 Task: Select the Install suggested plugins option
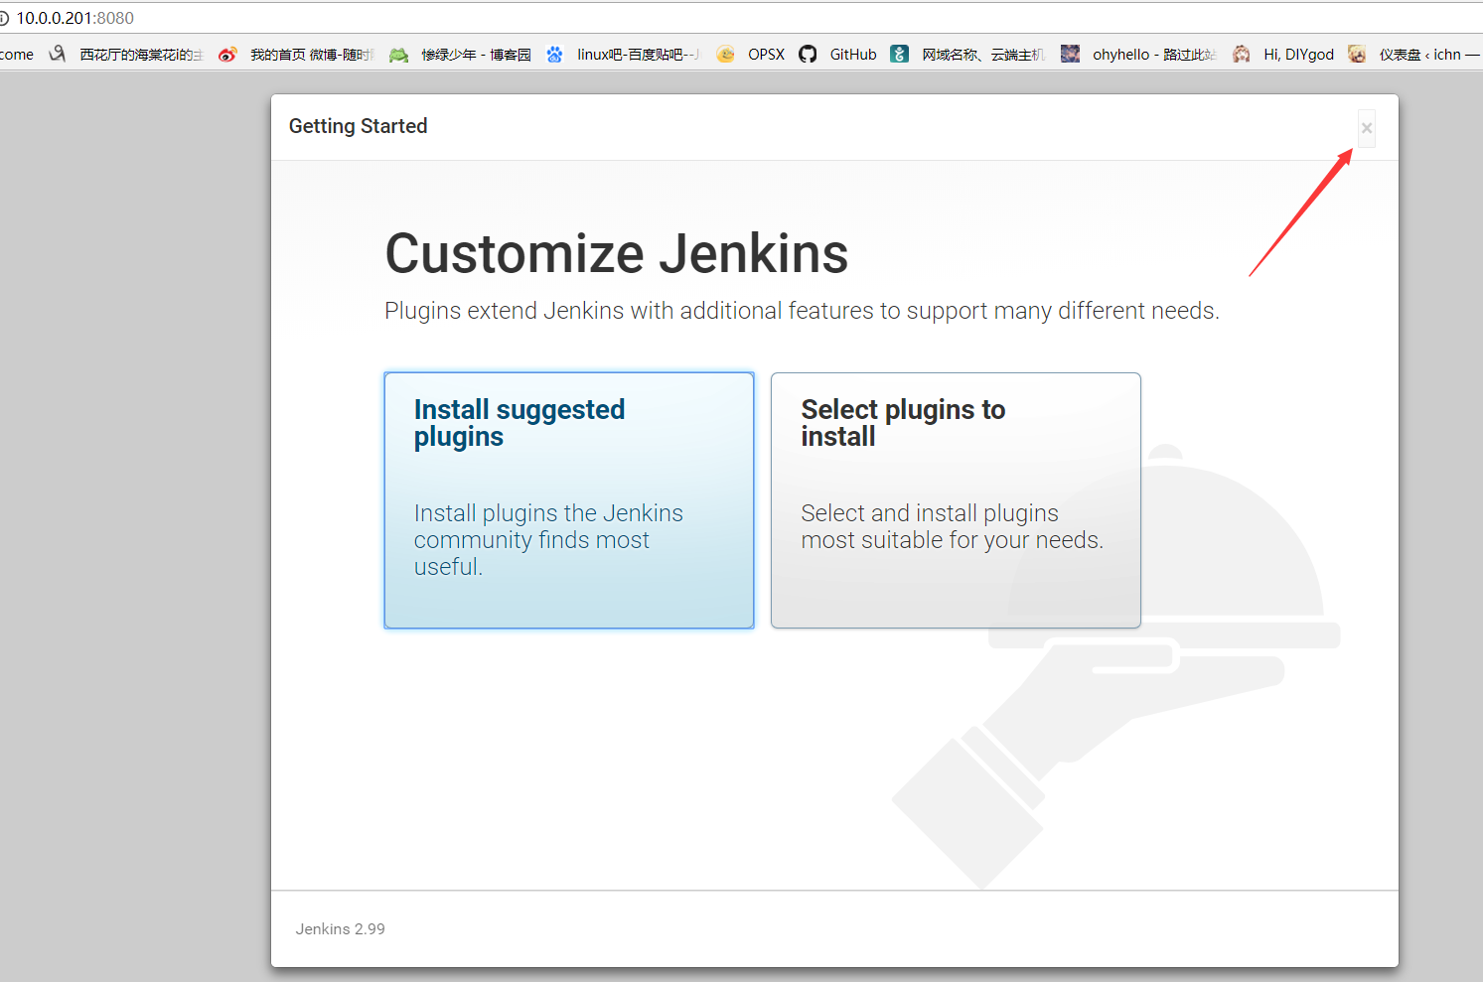[568, 499]
